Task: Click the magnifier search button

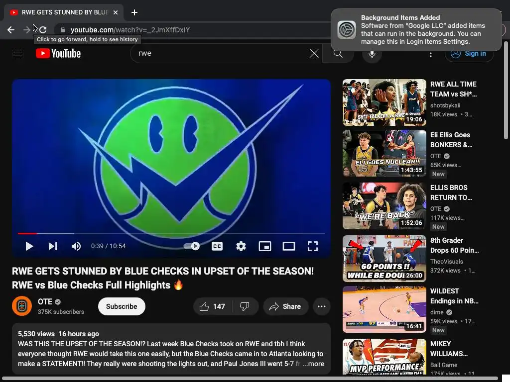Action: pyautogui.click(x=338, y=53)
